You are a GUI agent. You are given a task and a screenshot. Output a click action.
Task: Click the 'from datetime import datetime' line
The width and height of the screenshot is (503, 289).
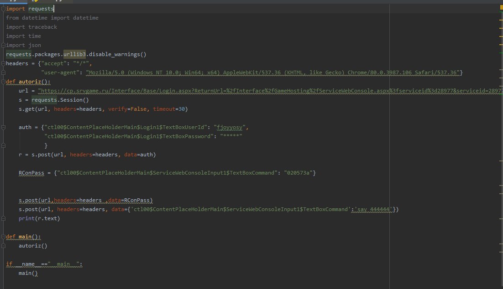(x=52, y=18)
